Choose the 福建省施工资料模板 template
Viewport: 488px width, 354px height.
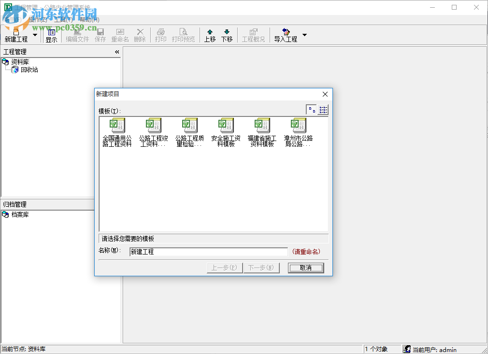262,132
